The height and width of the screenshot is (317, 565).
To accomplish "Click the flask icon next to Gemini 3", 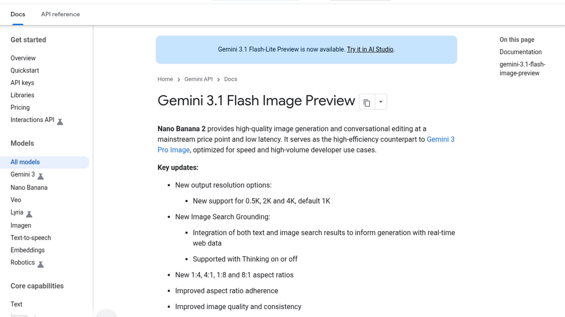I will pos(41,176).
